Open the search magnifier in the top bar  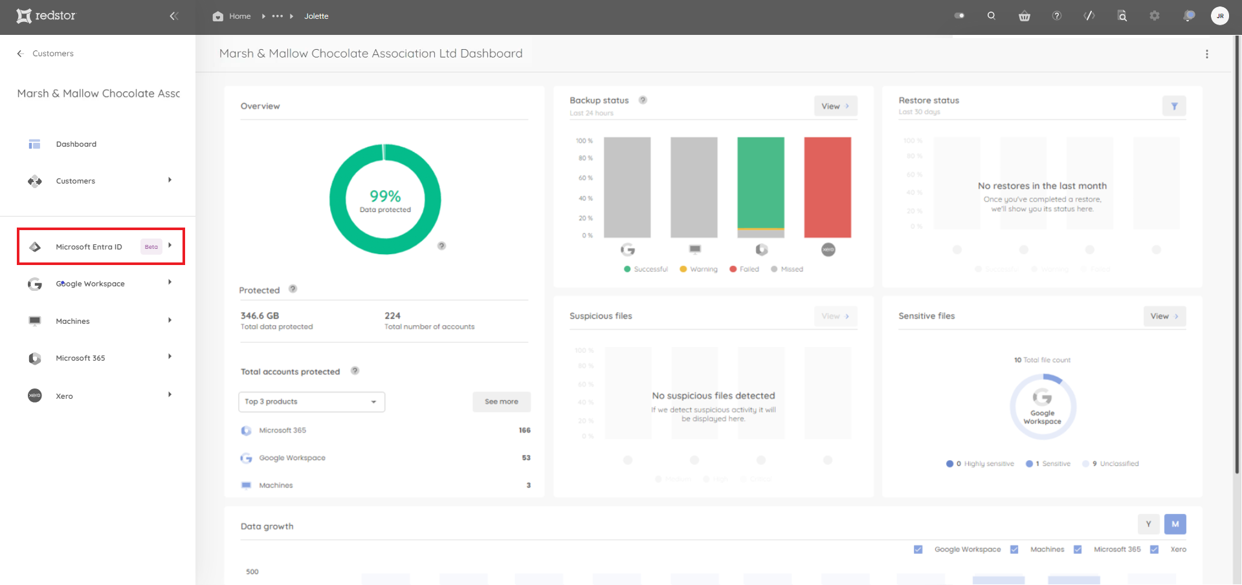[991, 16]
